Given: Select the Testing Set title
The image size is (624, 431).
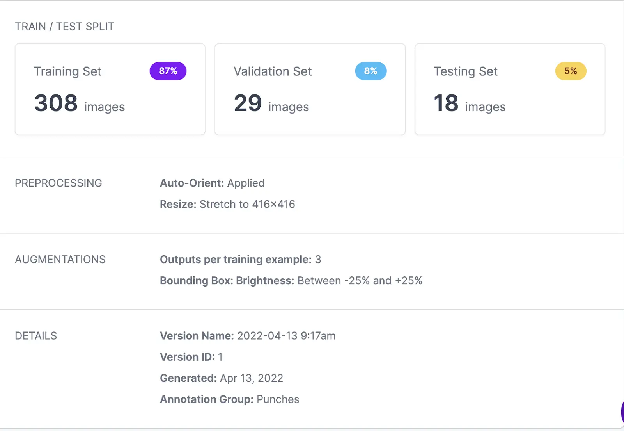Looking at the screenshot, I should 466,71.
